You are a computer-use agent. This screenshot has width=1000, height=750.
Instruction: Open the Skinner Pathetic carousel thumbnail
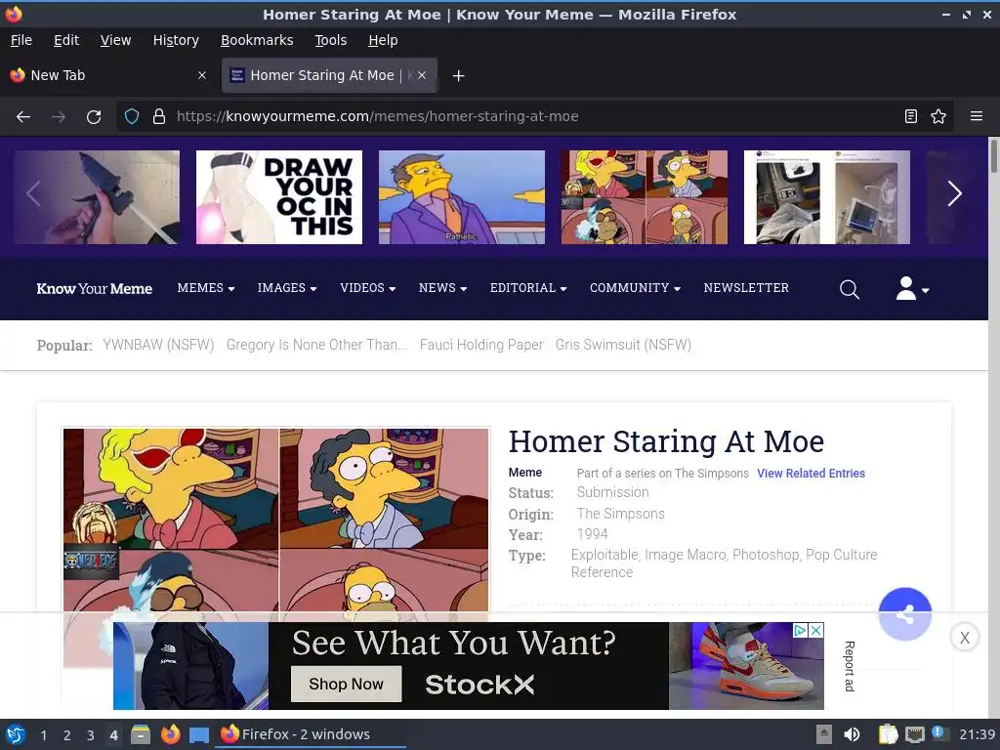462,197
